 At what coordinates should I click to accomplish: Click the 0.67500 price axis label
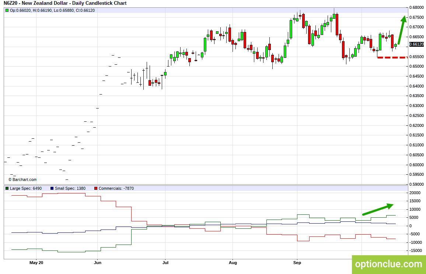tap(416, 17)
